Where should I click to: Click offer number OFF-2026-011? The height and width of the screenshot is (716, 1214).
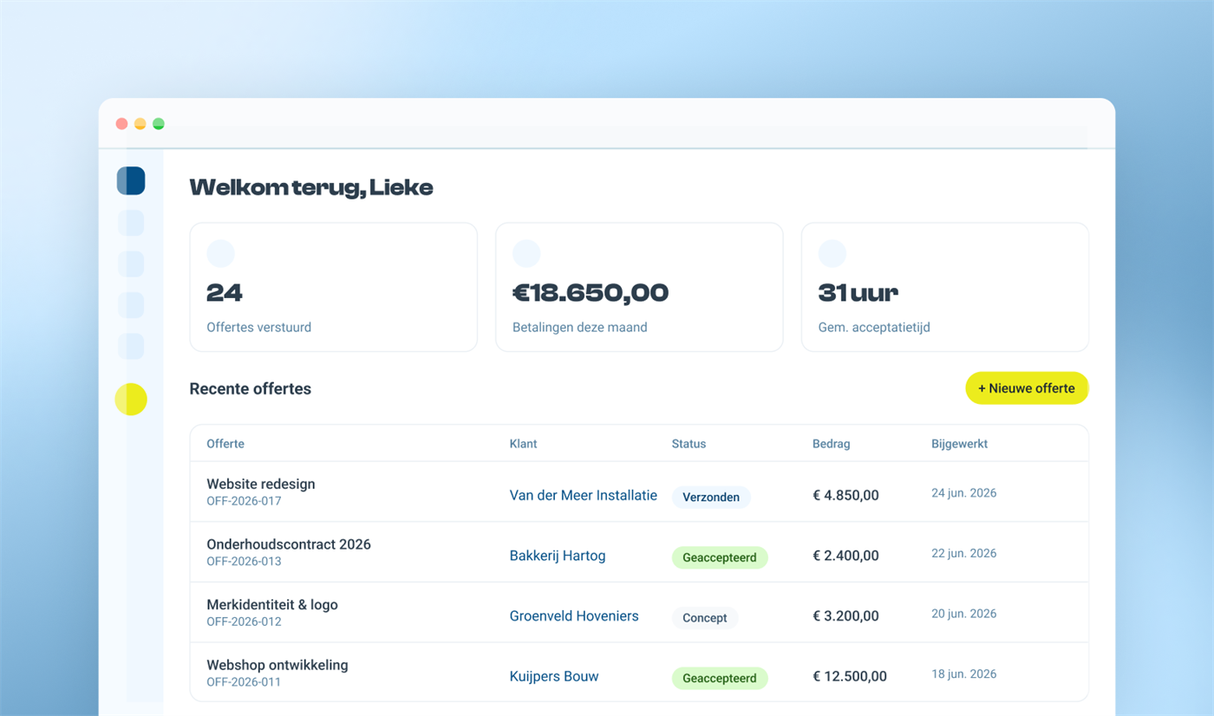[x=244, y=682]
